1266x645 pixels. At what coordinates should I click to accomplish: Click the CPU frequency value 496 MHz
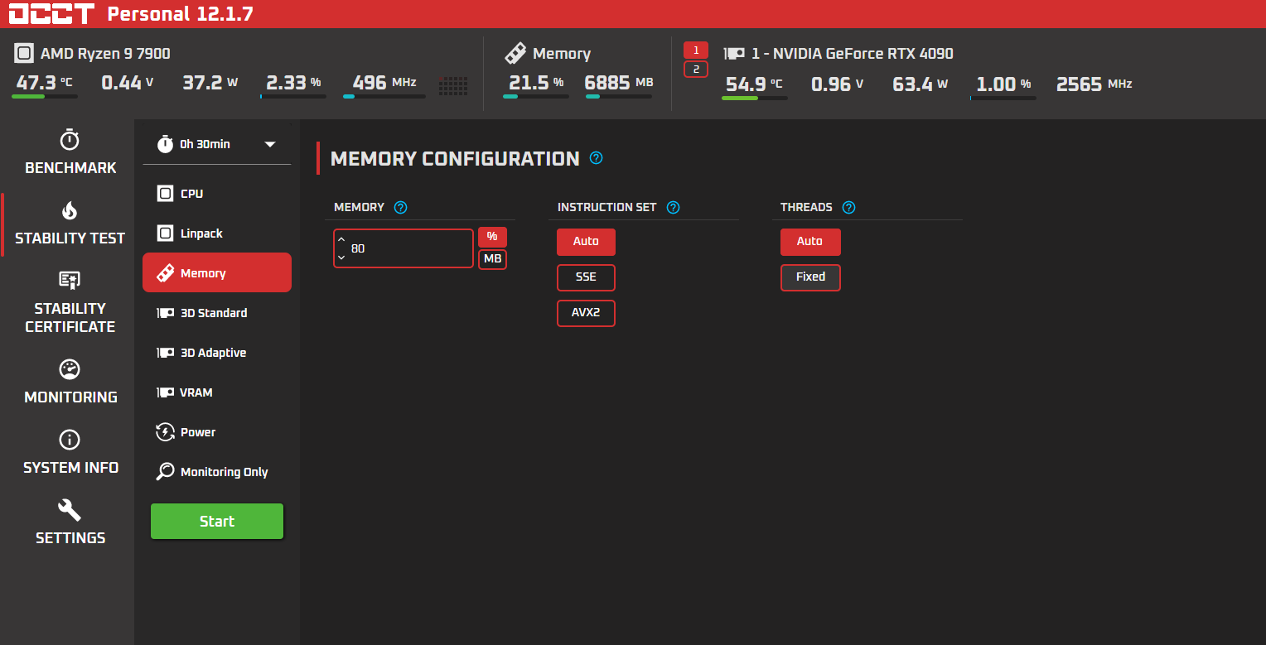[x=384, y=83]
